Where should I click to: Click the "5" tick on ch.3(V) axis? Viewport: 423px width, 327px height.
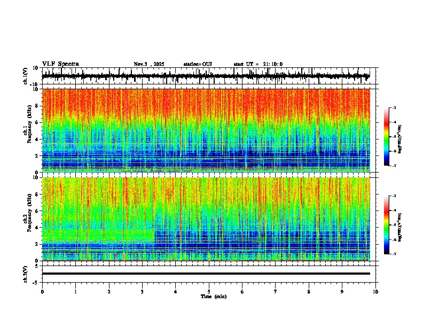(37, 266)
